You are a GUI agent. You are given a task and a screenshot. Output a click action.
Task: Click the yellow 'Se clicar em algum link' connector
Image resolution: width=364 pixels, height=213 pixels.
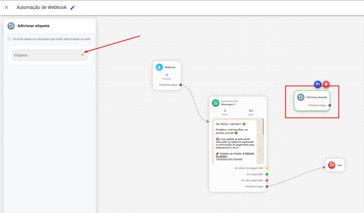pos(267,168)
